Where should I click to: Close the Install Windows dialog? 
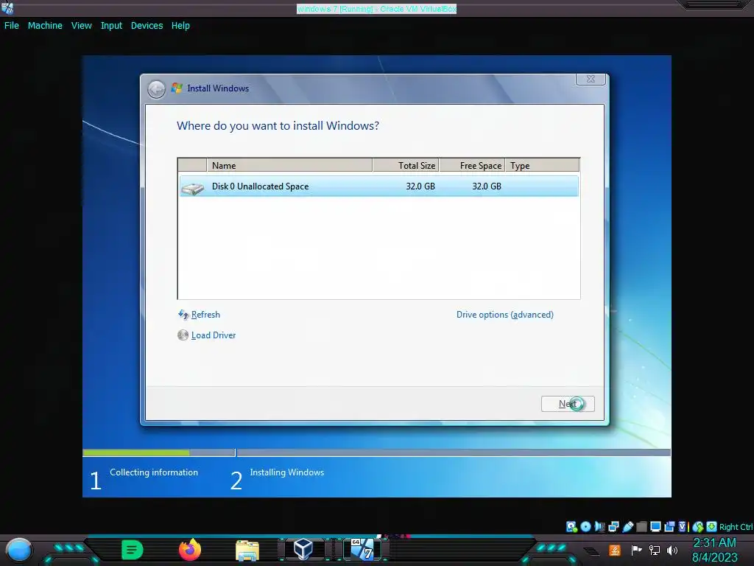pos(591,79)
